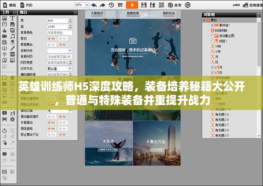Viewport: 263px width, 186px height.
Task: Click the save floppy disk icon
Action: (144, 5)
